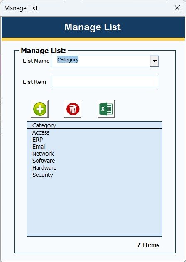186x262 pixels.
Task: Select Security in the list
Action: coord(94,175)
